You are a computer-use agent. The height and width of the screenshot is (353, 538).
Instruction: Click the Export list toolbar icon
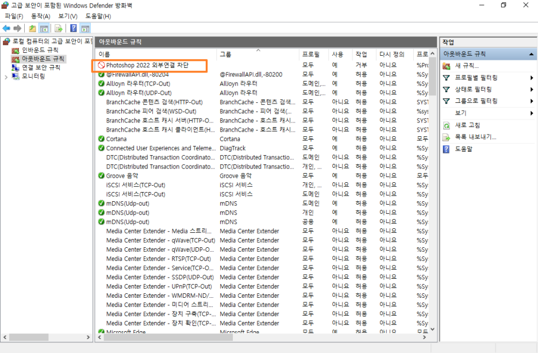[59, 29]
